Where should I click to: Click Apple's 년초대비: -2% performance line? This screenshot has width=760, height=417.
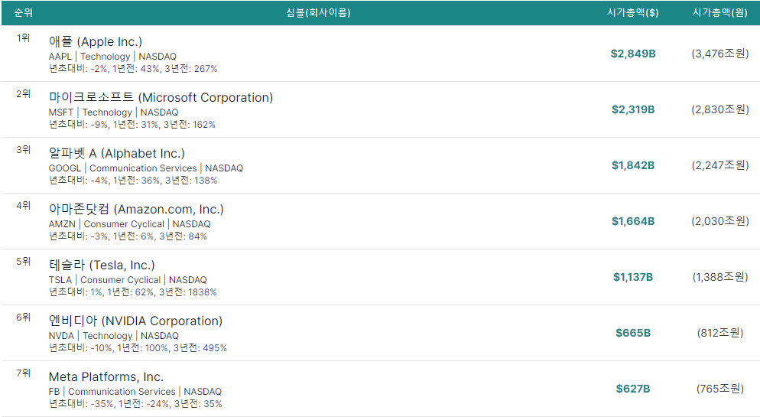[133, 68]
